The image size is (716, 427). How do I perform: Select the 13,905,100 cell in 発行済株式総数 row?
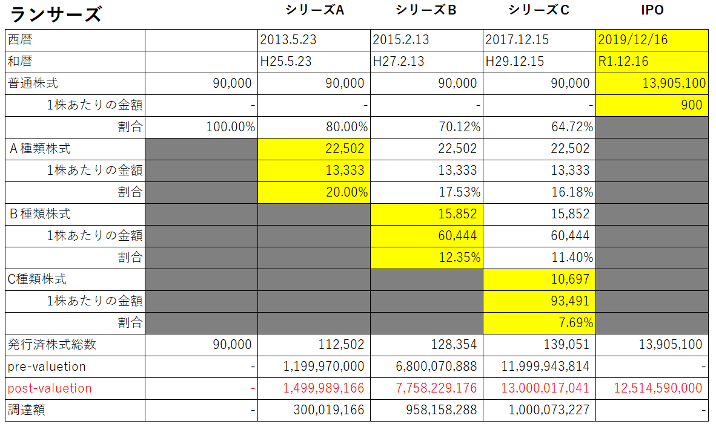tap(652, 345)
